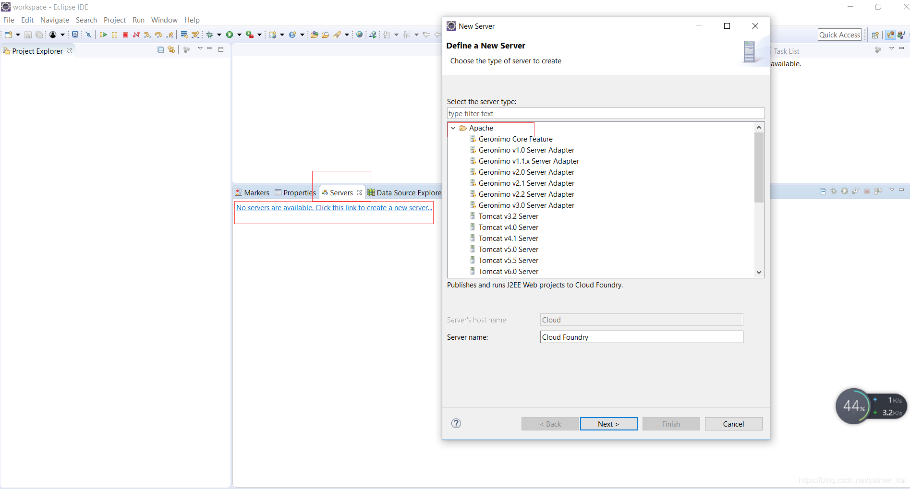Minimize the Project Explorer panel
The image size is (910, 489).
click(x=210, y=48)
